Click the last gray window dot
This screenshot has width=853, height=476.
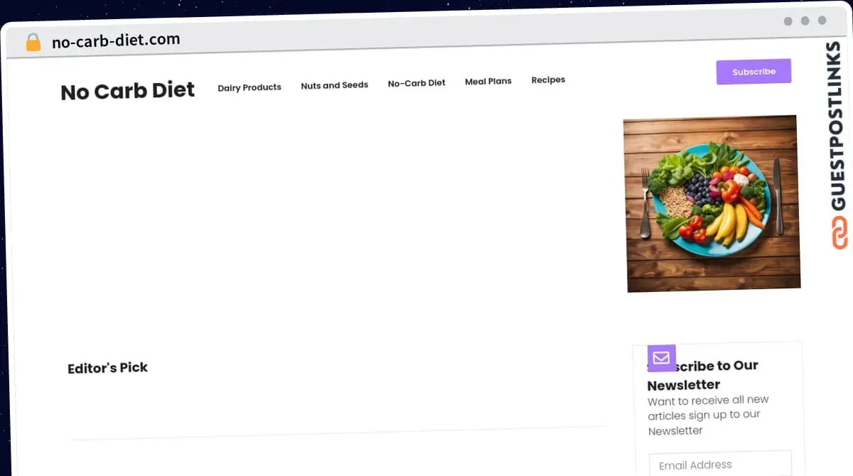pyautogui.click(x=822, y=21)
